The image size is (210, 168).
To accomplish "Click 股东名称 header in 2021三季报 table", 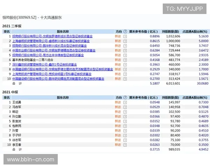I will [63, 31].
